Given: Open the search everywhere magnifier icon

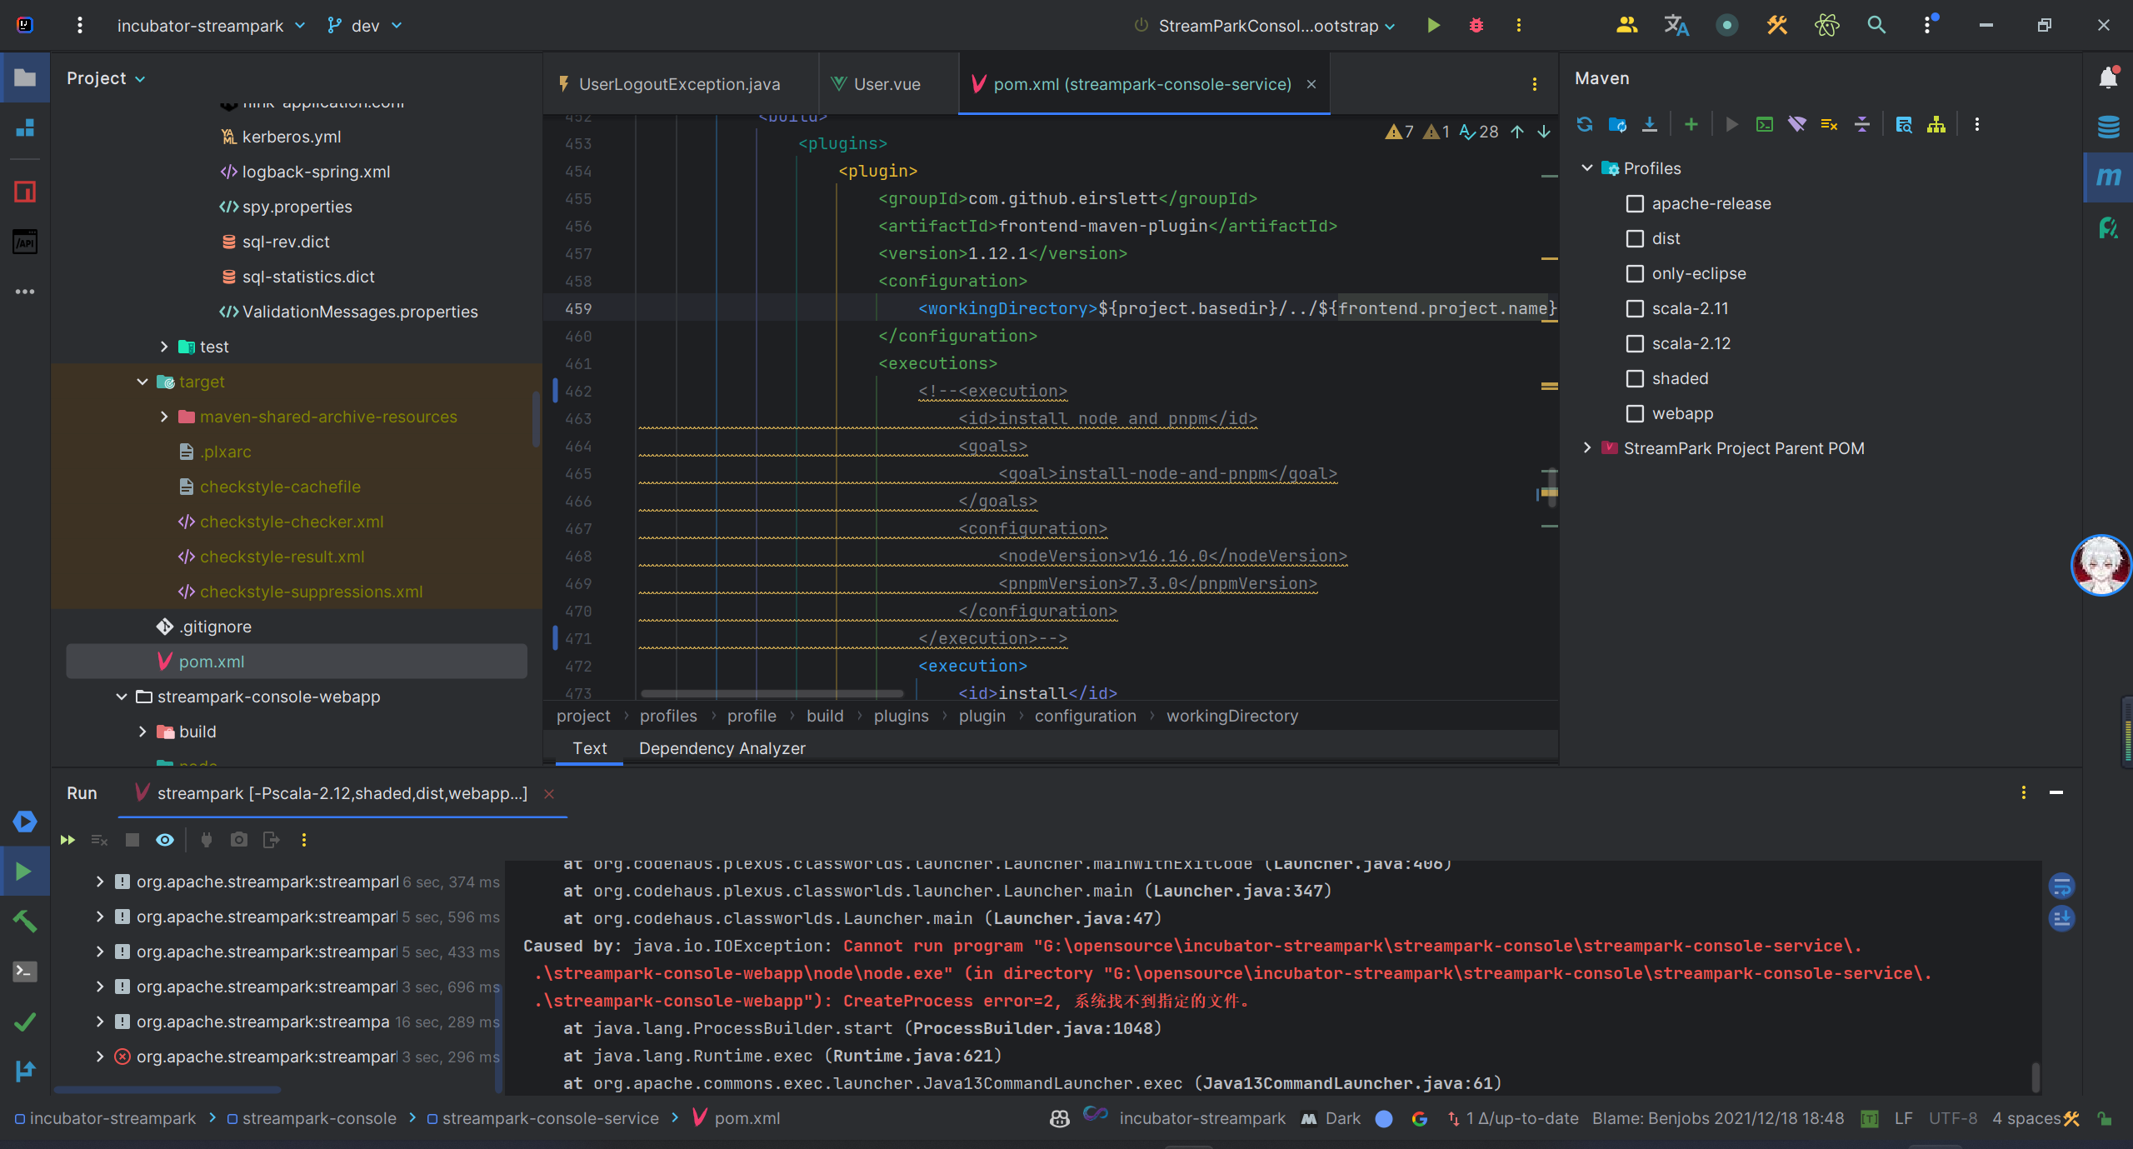Looking at the screenshot, I should coord(1876,25).
